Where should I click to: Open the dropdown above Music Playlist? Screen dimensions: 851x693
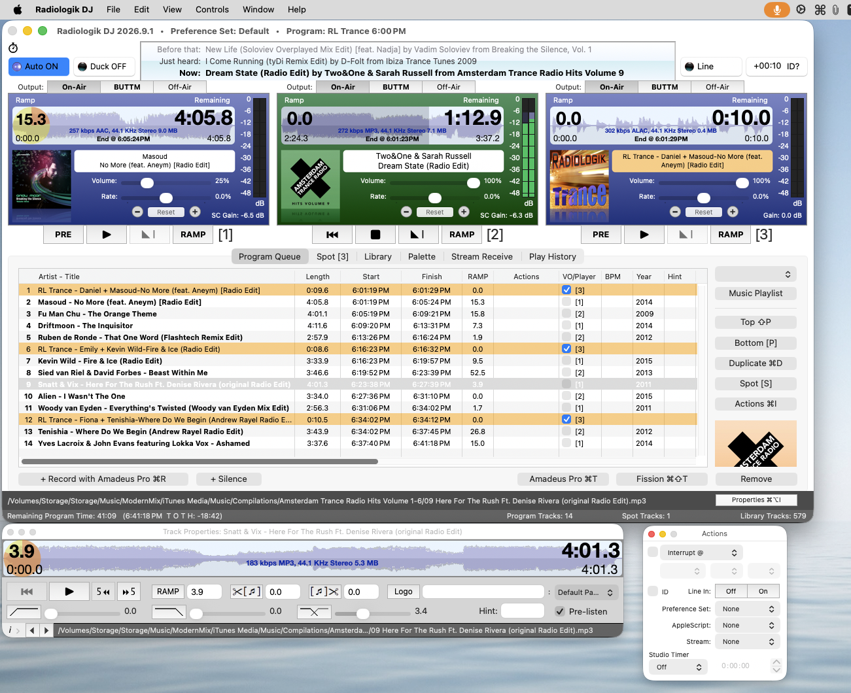[755, 275]
